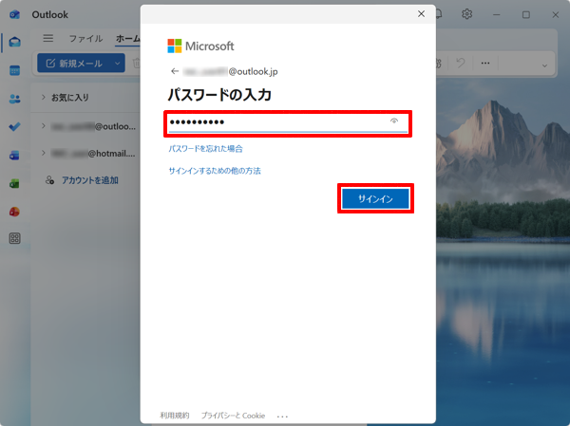570x426 pixels.
Task: Expand the お気に入り folder group
Action: click(44, 97)
